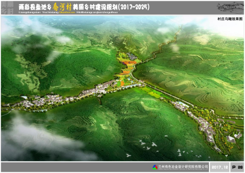Click the blue pond near eastern village

[x=183, y=104]
